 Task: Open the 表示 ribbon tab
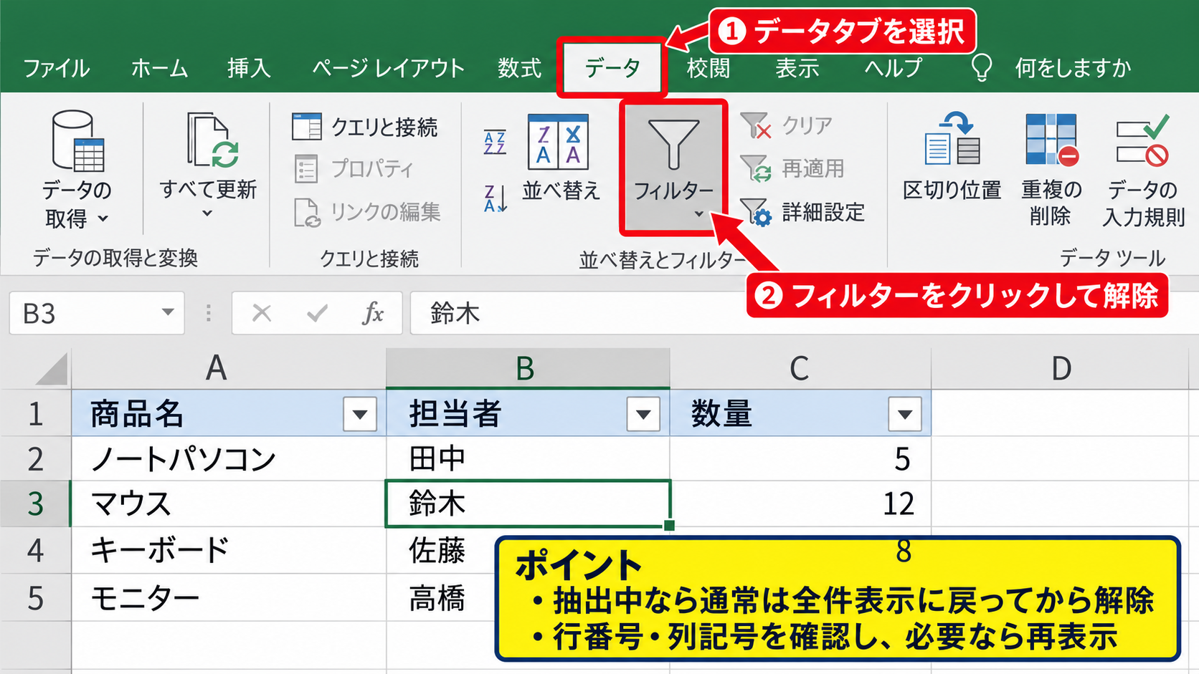tap(797, 68)
